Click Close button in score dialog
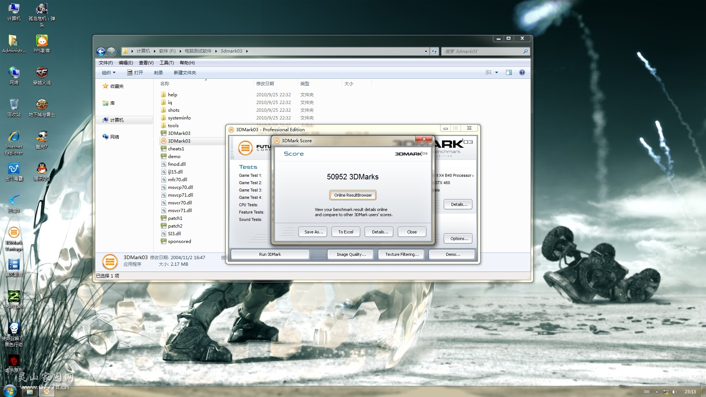The height and width of the screenshot is (397, 706). coord(412,232)
